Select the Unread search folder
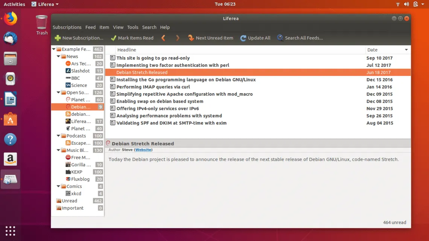 point(69,201)
